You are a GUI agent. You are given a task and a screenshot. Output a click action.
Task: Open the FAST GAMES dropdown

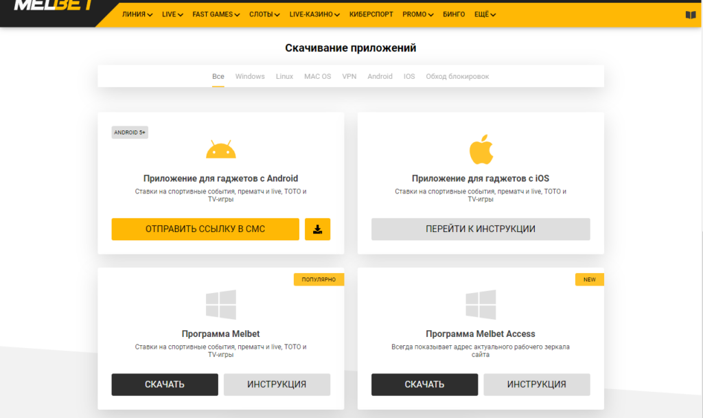216,14
